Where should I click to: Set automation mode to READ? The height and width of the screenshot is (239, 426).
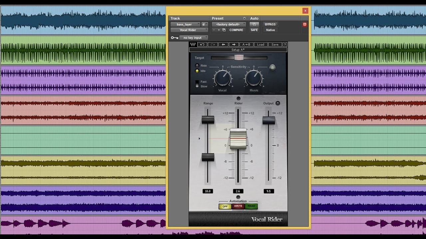coord(251,206)
